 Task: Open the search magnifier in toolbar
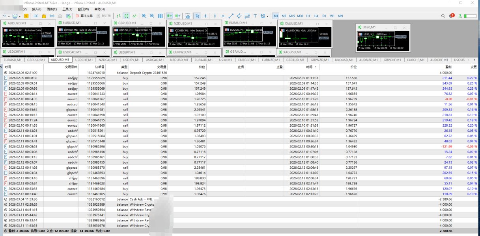(x=443, y=16)
